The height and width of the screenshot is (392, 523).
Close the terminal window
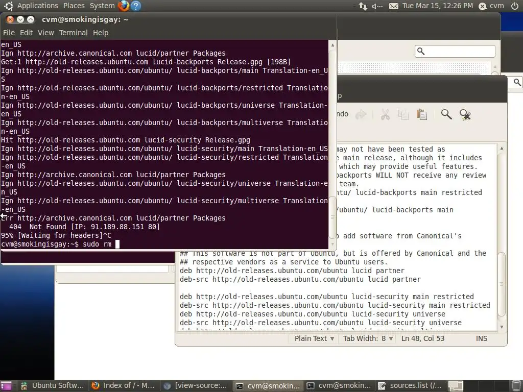(10, 19)
